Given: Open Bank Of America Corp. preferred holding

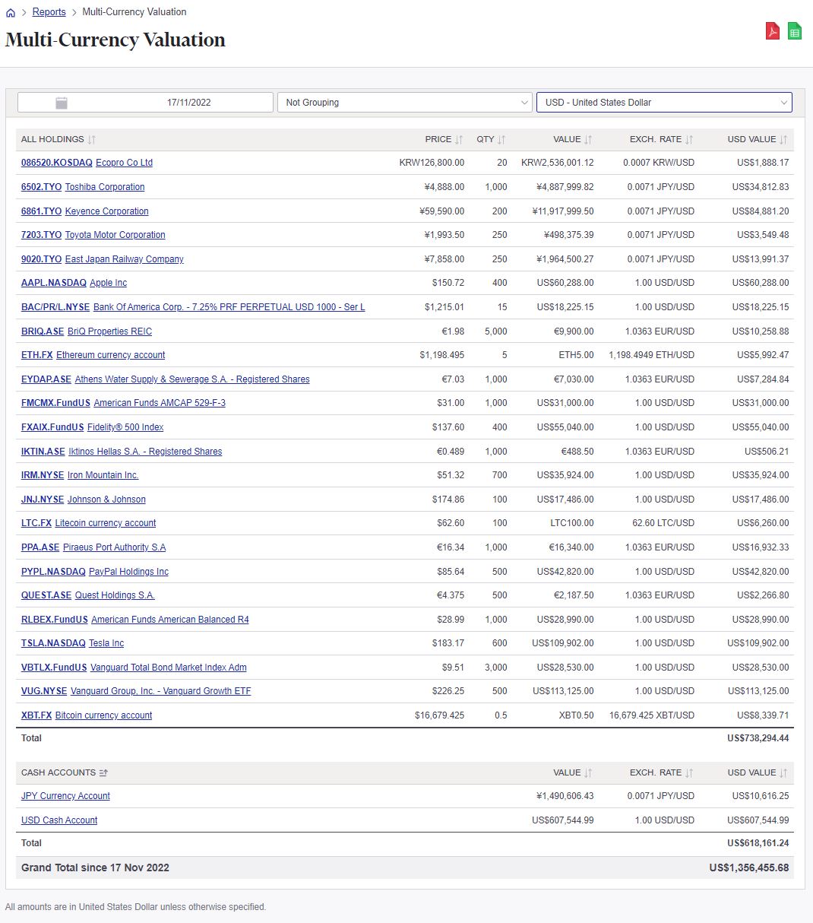Looking at the screenshot, I should (x=229, y=307).
